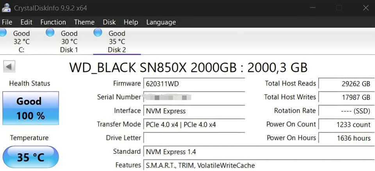Click the Power On Hours label

click(291, 138)
